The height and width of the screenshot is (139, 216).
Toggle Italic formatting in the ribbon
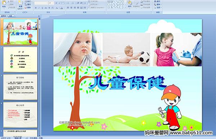coord(39,8)
